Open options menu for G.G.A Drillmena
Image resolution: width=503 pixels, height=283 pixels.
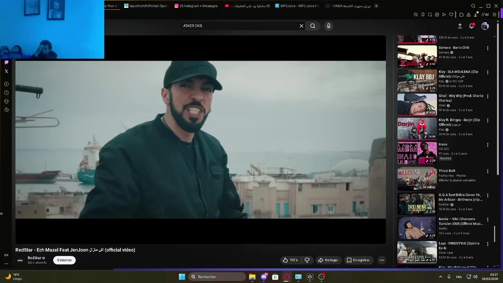[x=488, y=195]
